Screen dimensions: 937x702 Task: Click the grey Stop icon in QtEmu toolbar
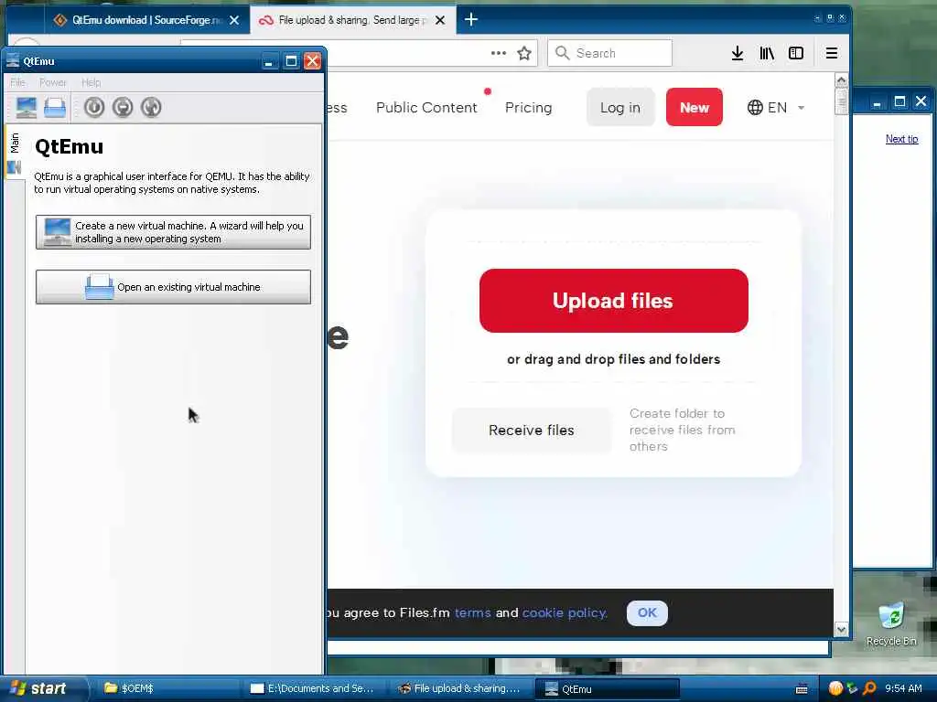coord(123,108)
